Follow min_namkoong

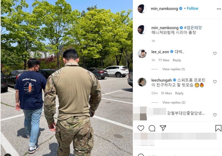point(192,8)
